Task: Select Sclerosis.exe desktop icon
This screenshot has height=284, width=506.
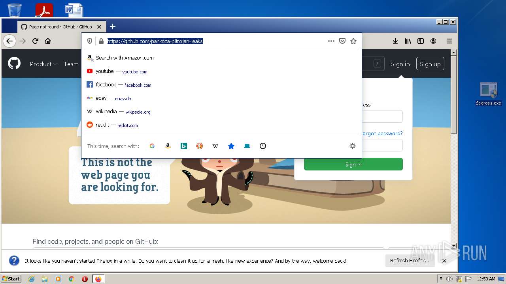Action: tap(489, 94)
